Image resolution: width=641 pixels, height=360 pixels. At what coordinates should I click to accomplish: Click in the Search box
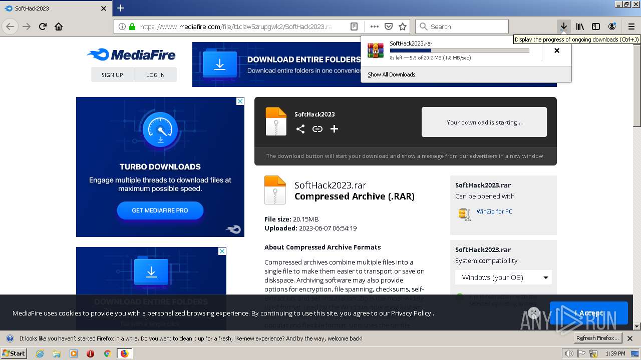(x=462, y=26)
